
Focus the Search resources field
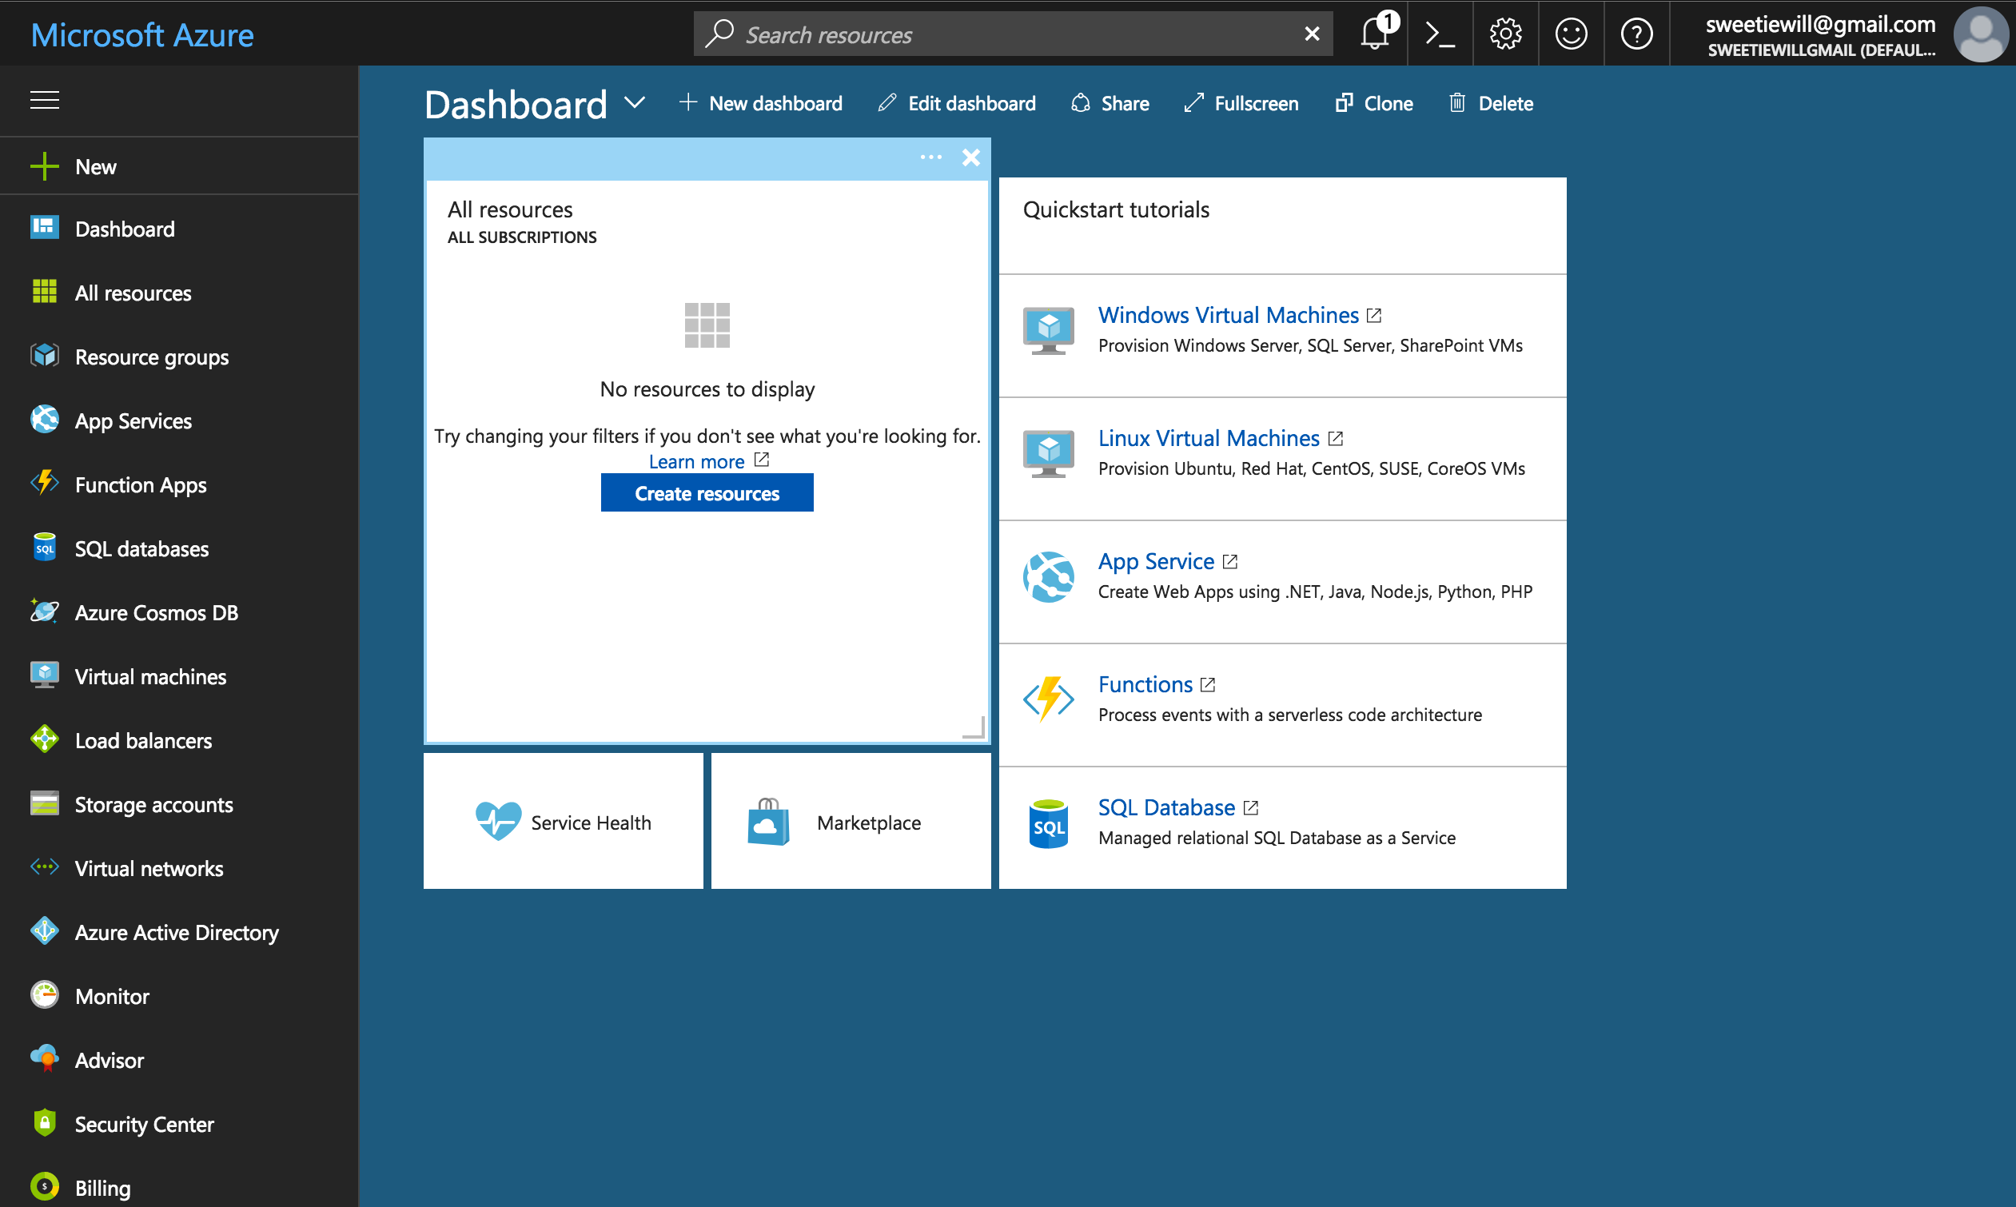coord(1013,34)
